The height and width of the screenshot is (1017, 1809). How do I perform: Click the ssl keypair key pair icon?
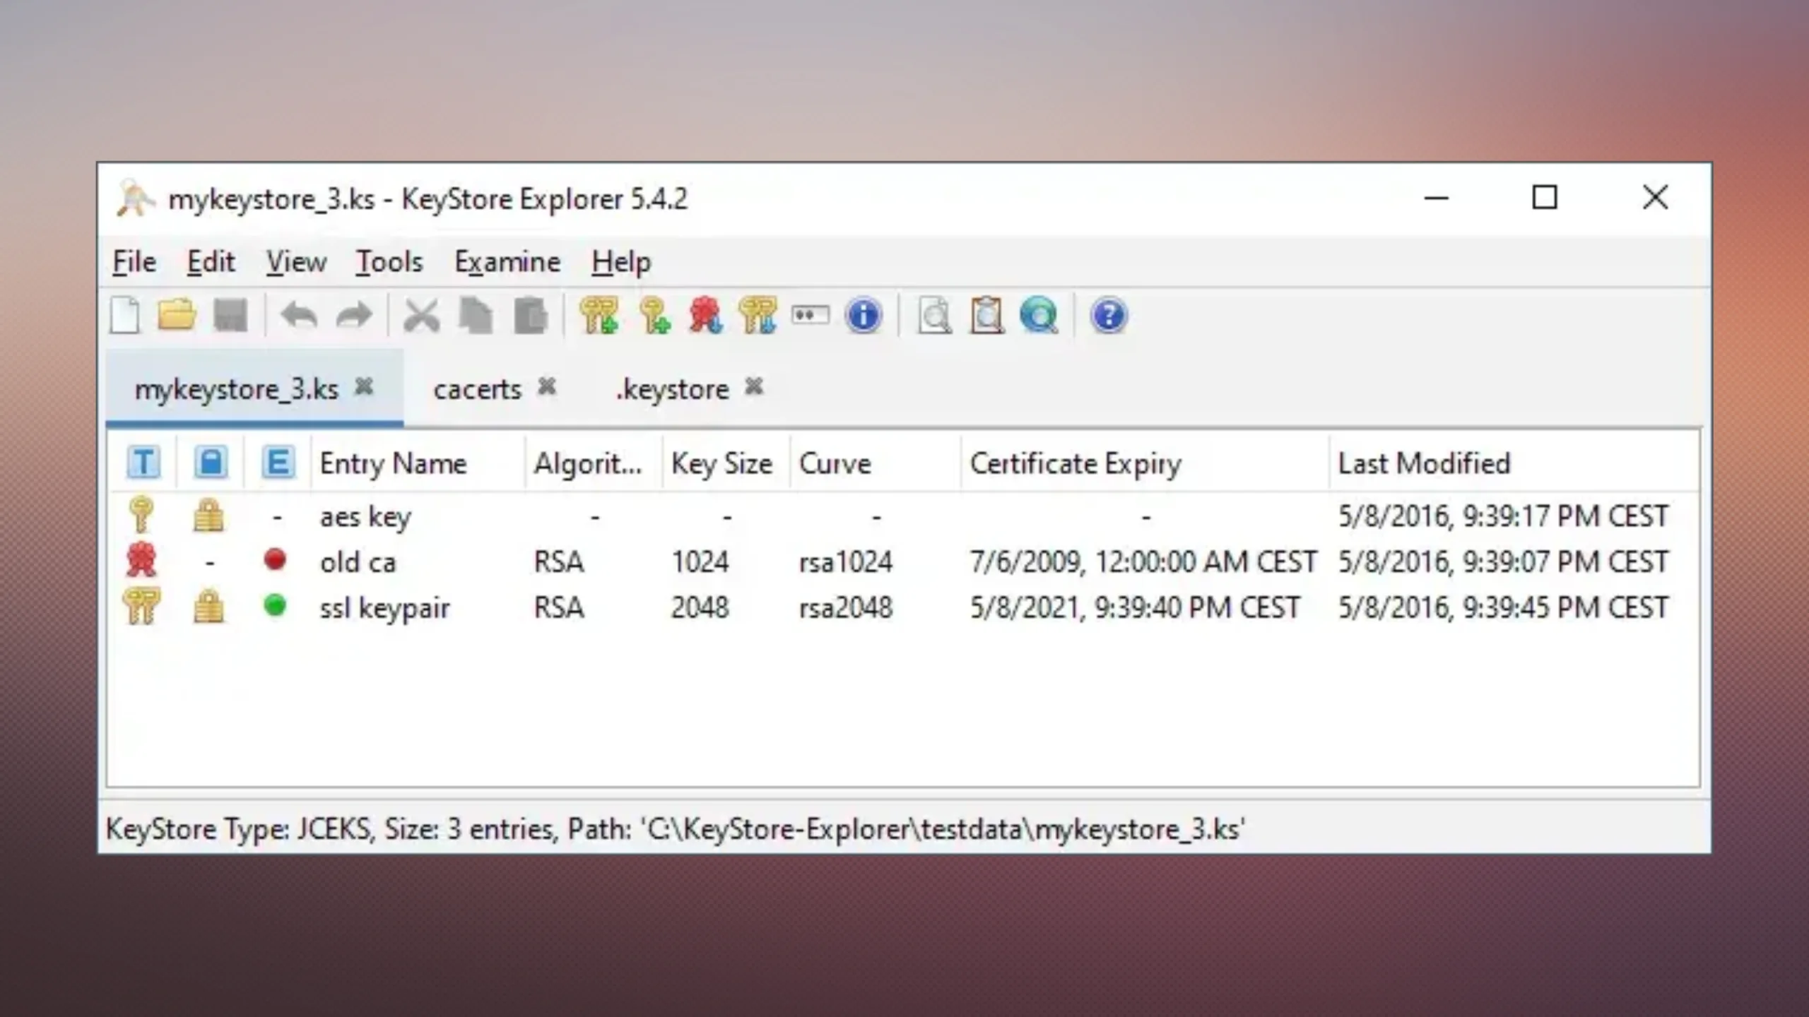coord(141,606)
